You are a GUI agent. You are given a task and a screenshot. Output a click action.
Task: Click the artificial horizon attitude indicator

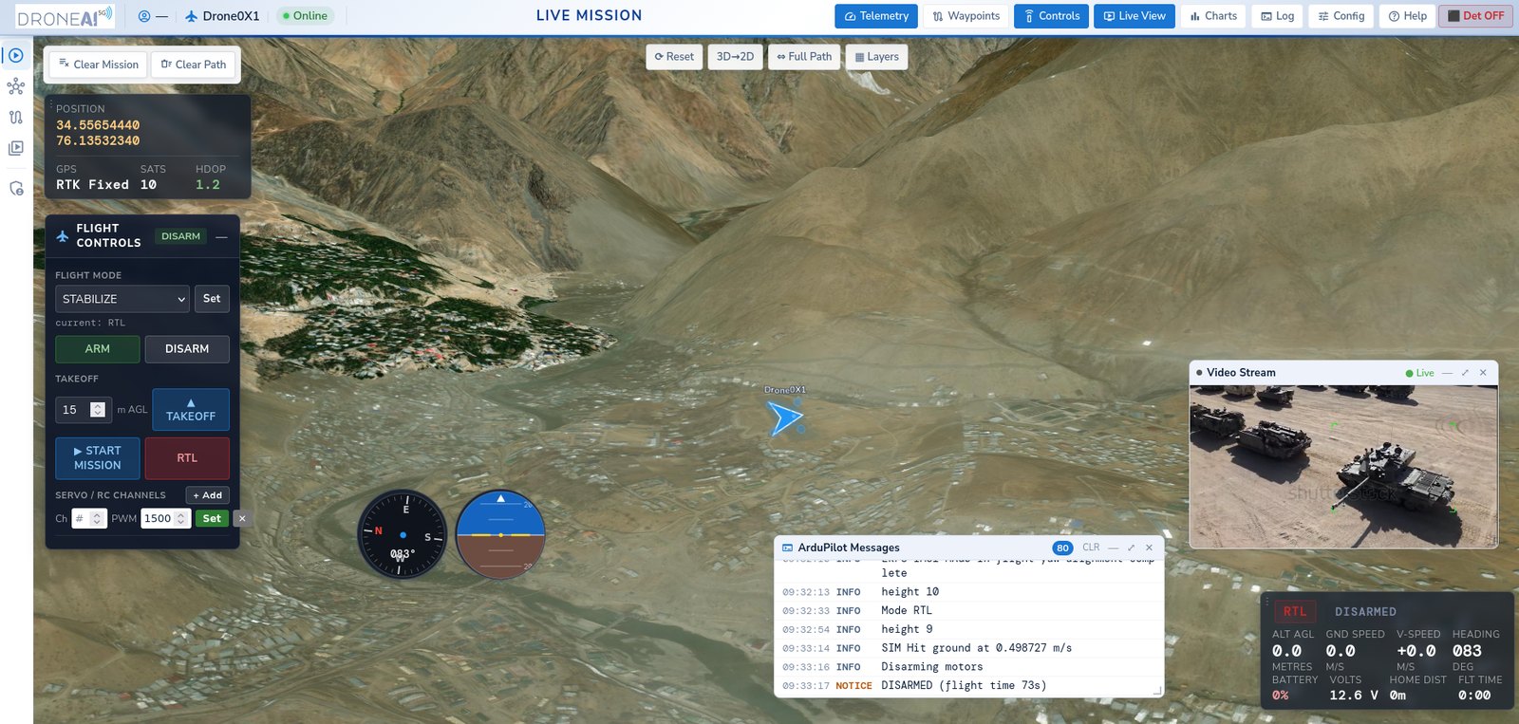(500, 535)
